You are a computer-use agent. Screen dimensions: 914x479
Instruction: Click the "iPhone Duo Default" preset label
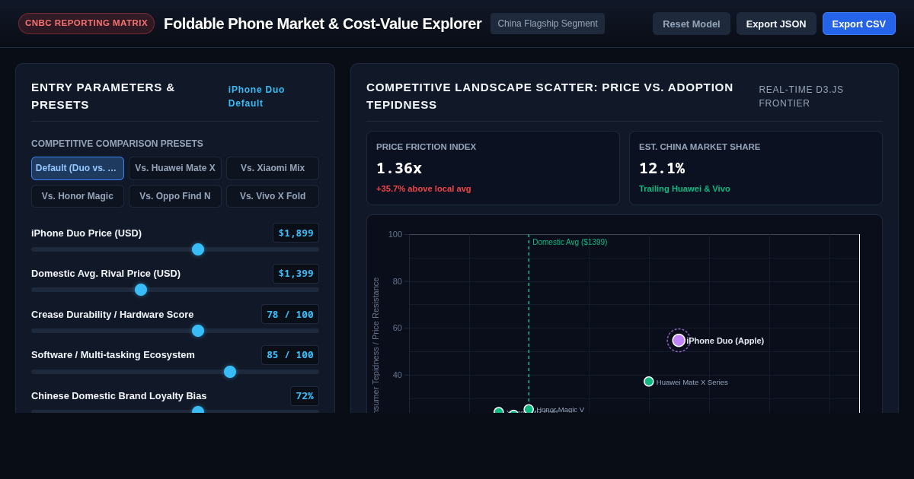257,97
